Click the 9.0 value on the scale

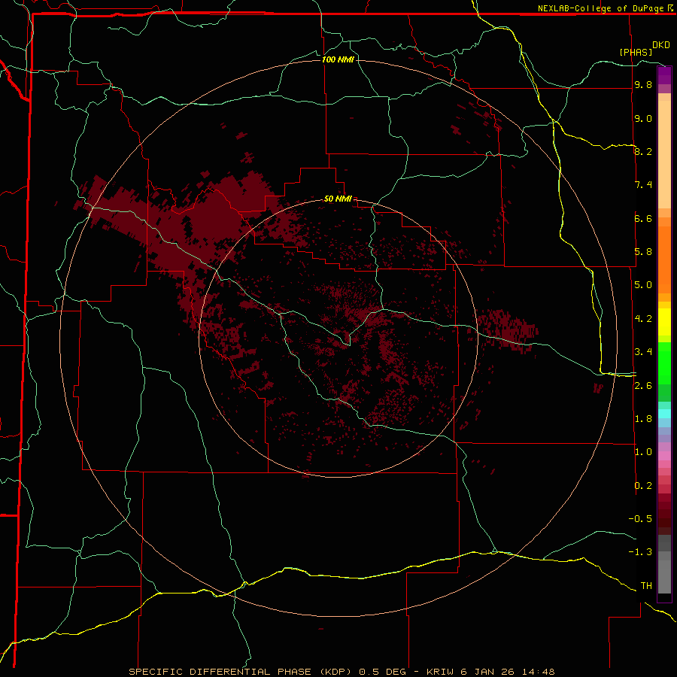click(643, 118)
